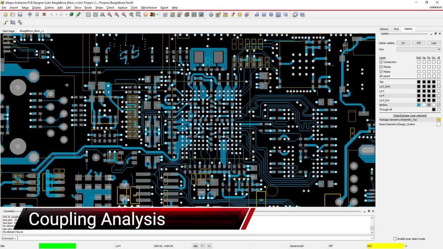This screenshot has width=443, height=249.
Task: Click the Bottom layer blue Etch swatch
Action: pyautogui.click(x=419, y=105)
